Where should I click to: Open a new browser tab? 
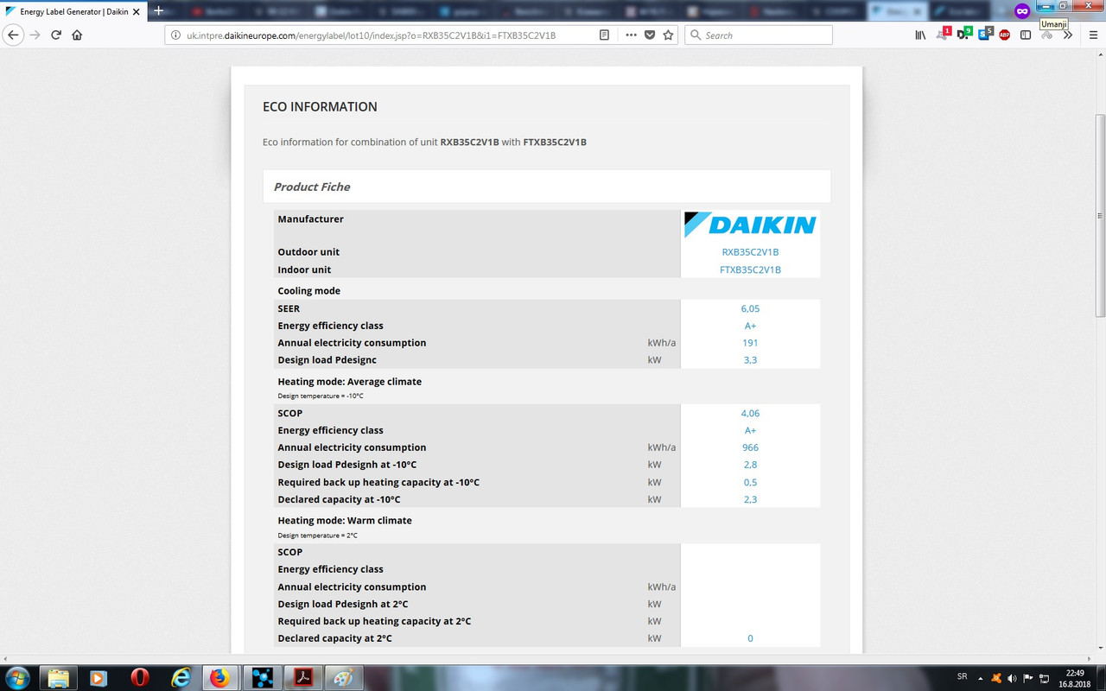click(158, 11)
